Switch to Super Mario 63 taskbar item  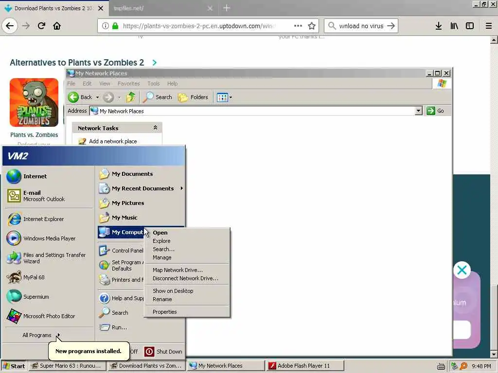pyautogui.click(x=67, y=366)
